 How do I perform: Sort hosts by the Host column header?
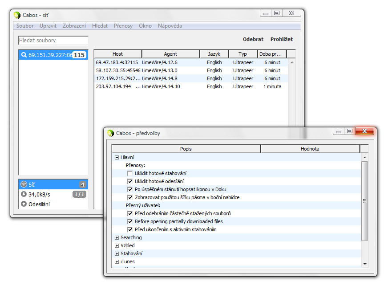(x=118, y=54)
